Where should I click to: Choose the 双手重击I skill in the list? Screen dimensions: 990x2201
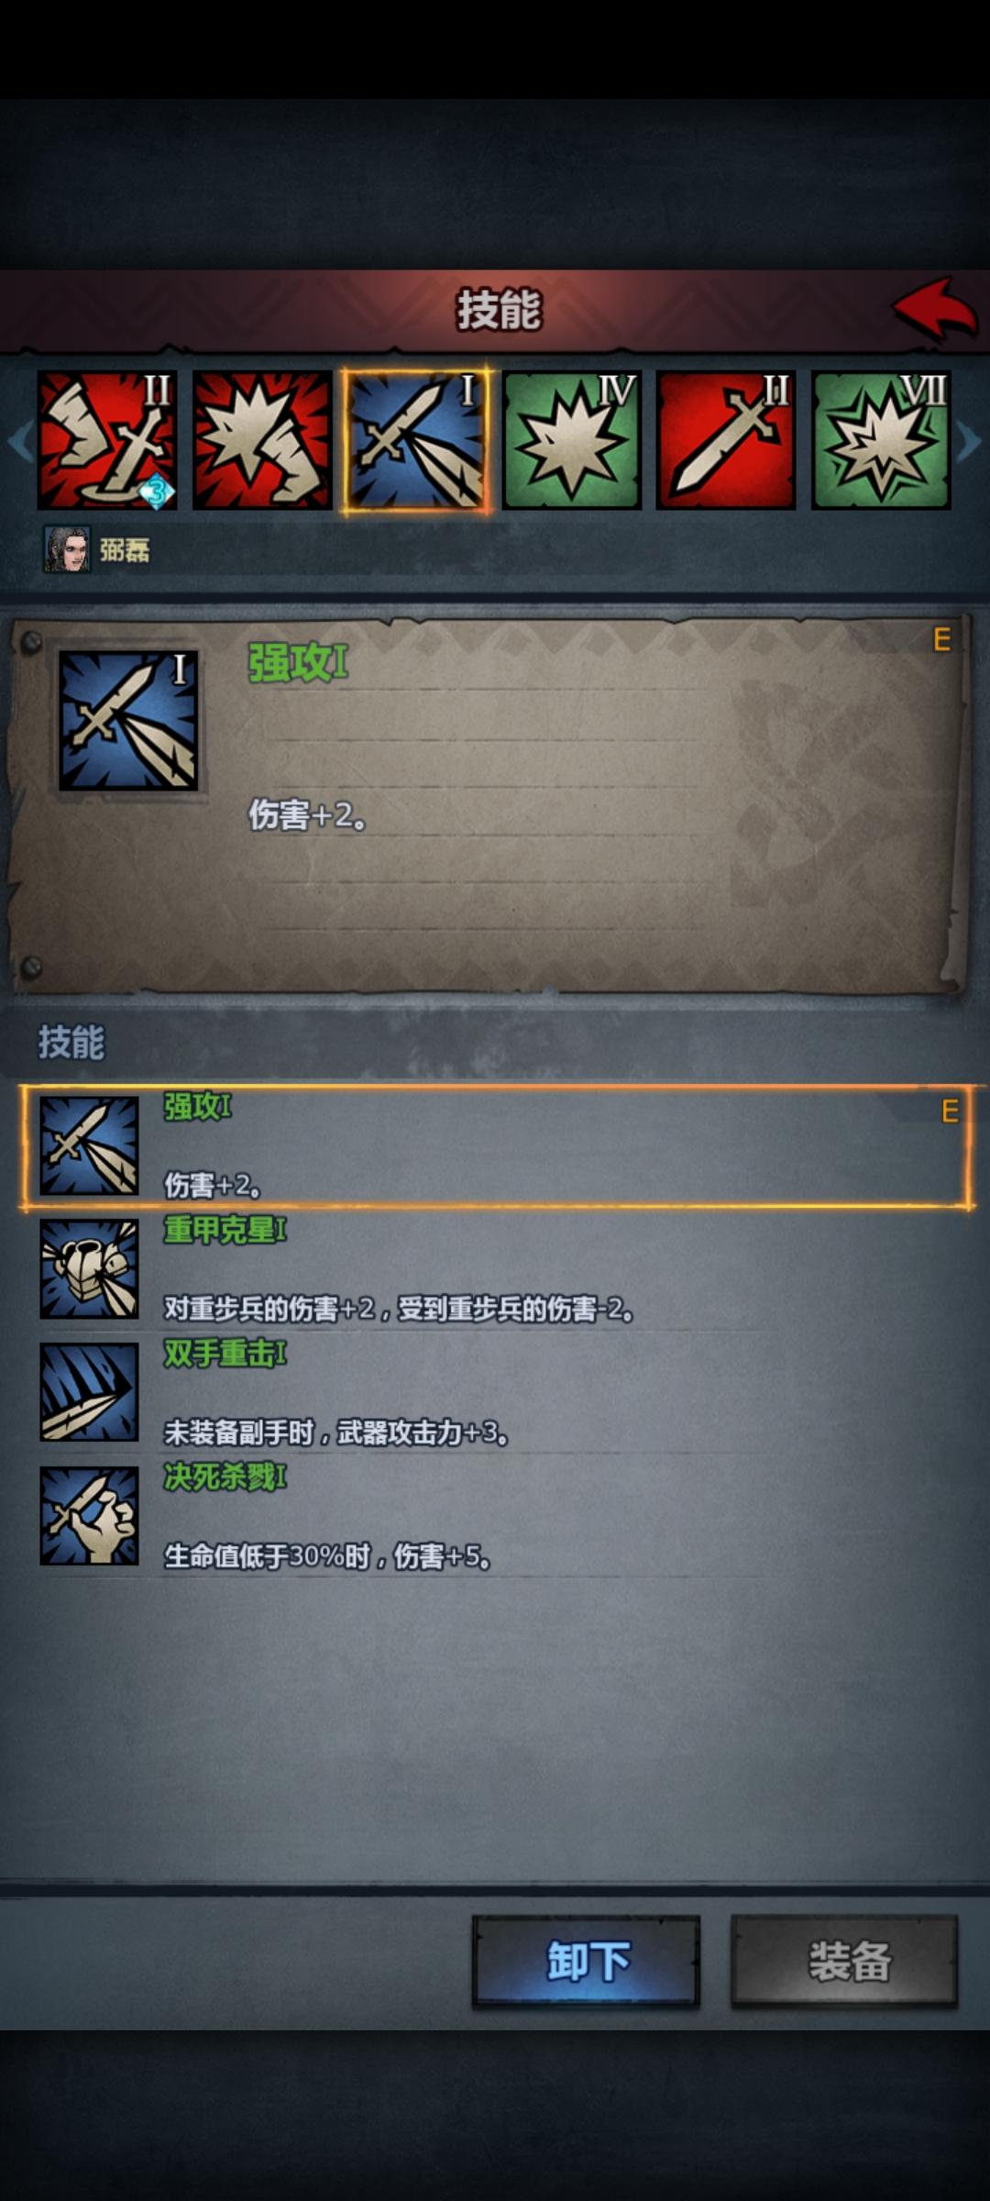pyautogui.click(x=497, y=1393)
